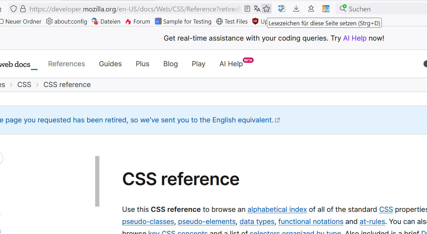
Task: Expand the Plus navigation menu
Action: click(x=142, y=64)
